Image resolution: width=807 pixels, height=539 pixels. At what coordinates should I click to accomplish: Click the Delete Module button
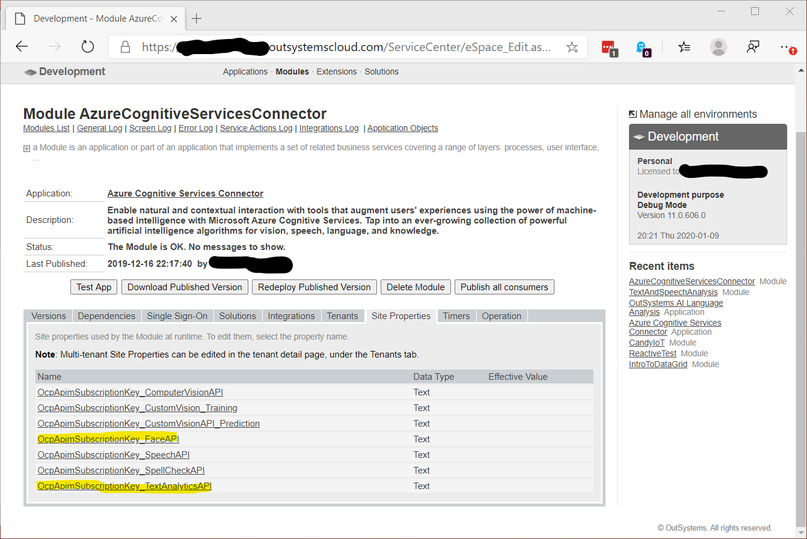(416, 287)
